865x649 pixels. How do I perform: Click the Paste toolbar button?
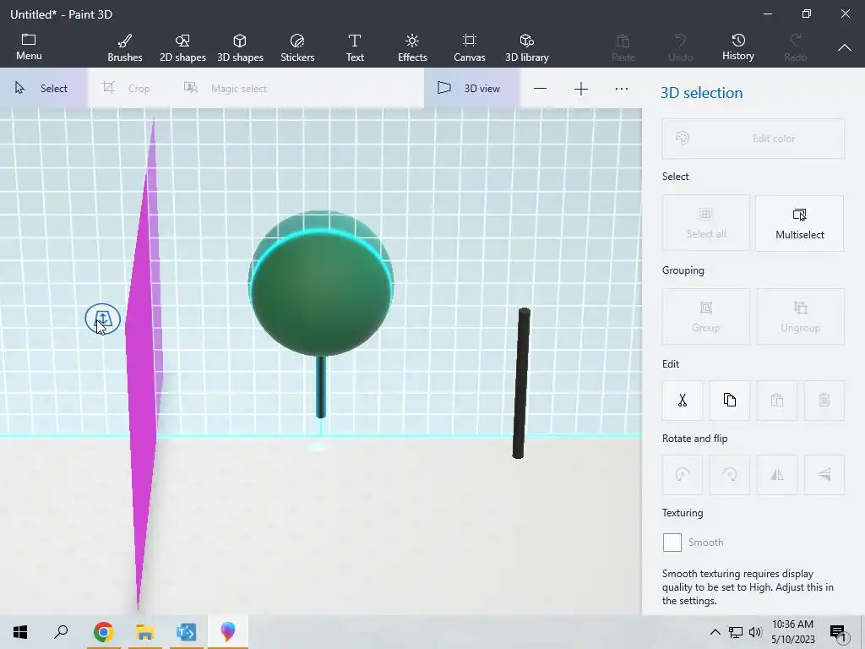(x=623, y=48)
